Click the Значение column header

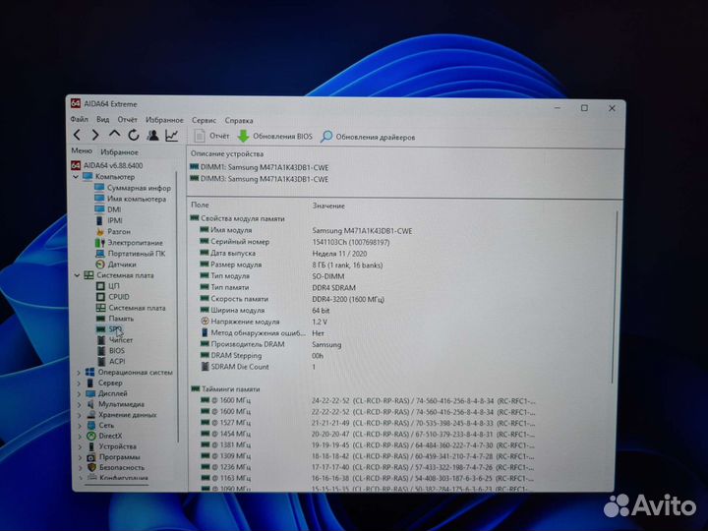coord(328,206)
